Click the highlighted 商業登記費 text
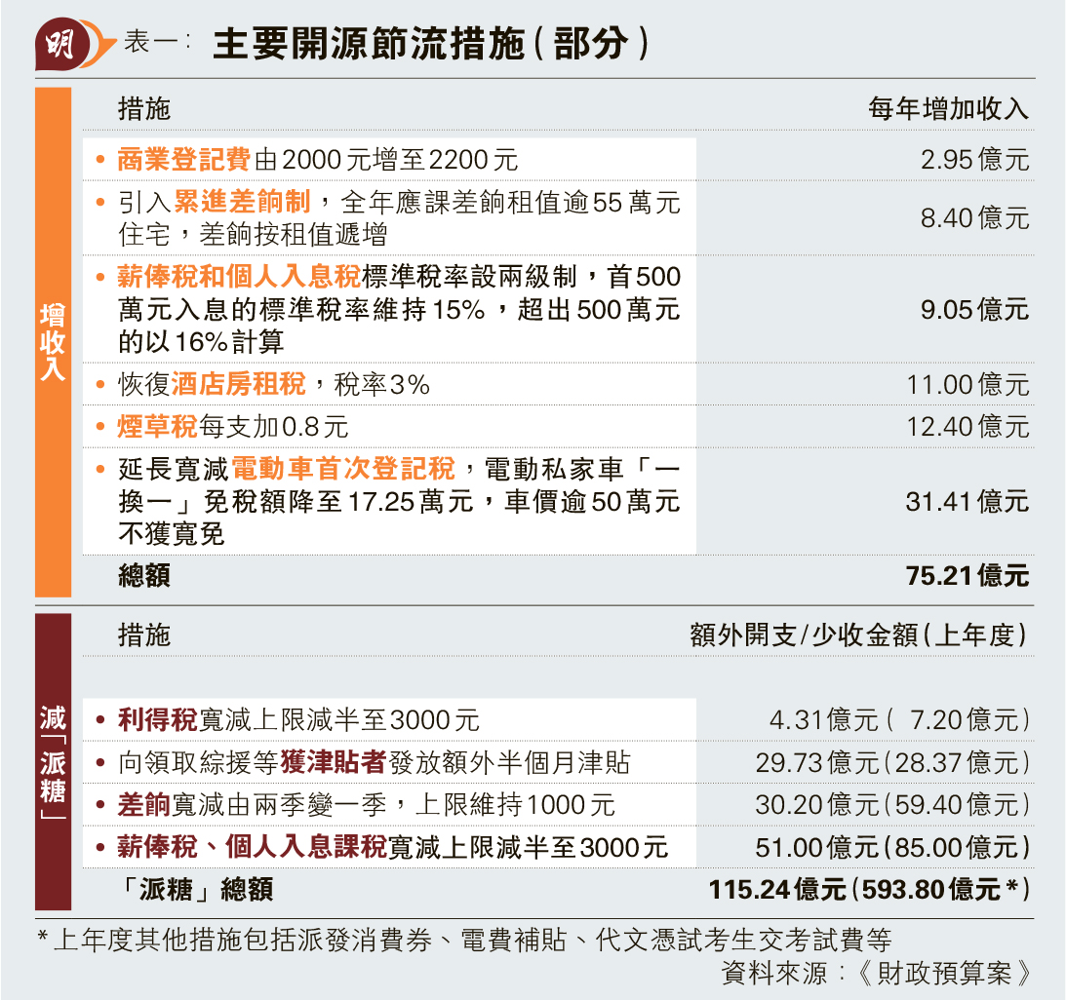The height and width of the screenshot is (1000, 1066). pos(184,159)
